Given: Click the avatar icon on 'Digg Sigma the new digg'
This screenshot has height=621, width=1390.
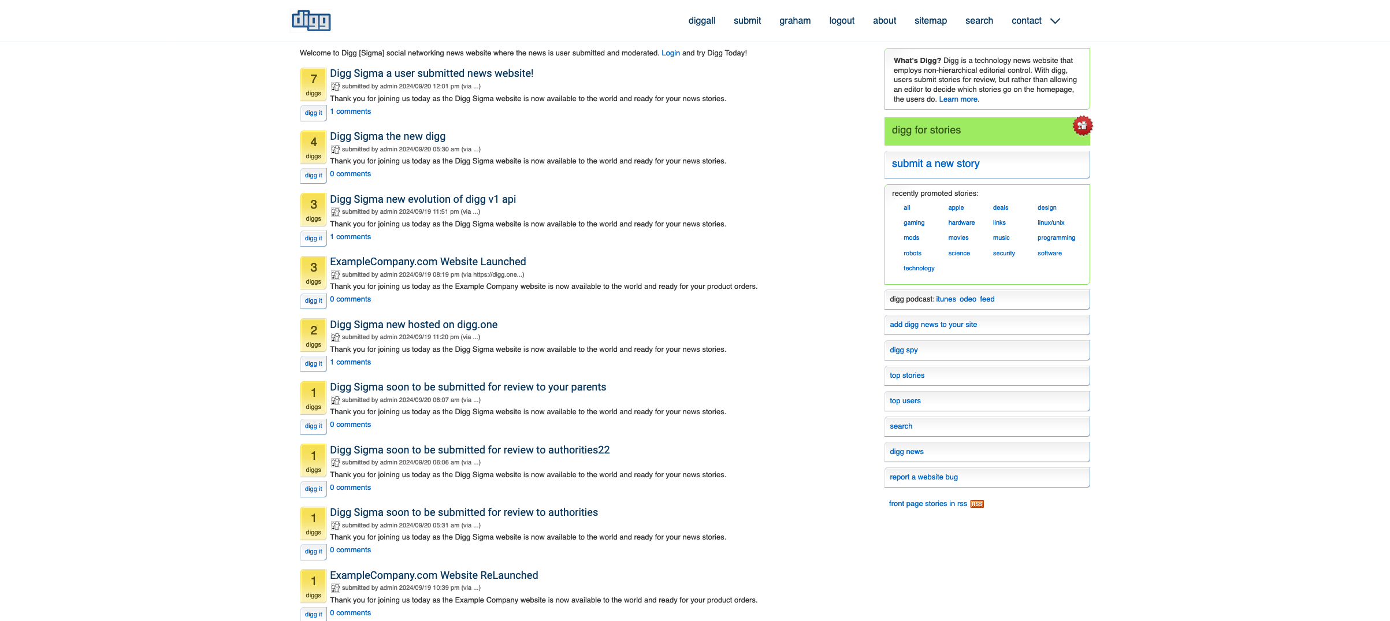Looking at the screenshot, I should (x=336, y=149).
